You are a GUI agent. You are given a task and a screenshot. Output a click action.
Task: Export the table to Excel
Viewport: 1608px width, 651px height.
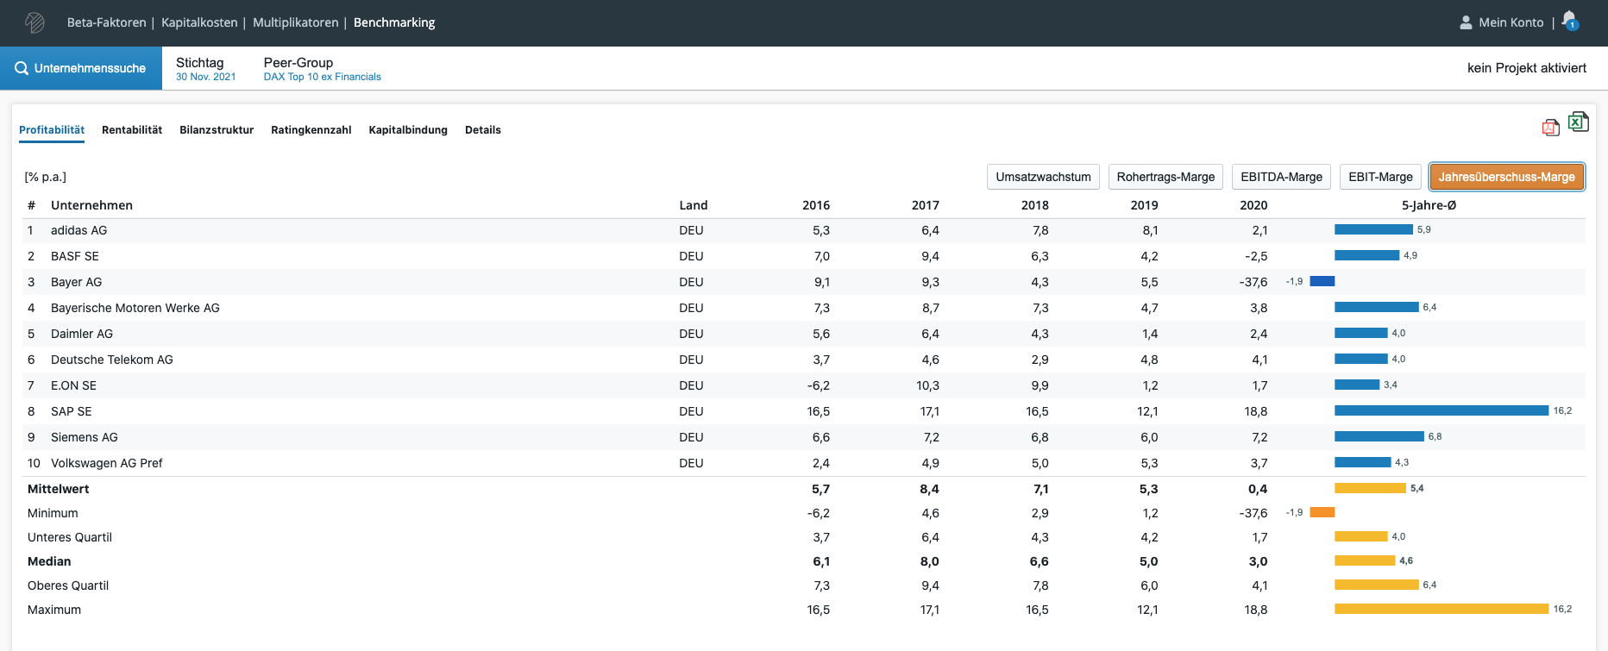point(1578,122)
